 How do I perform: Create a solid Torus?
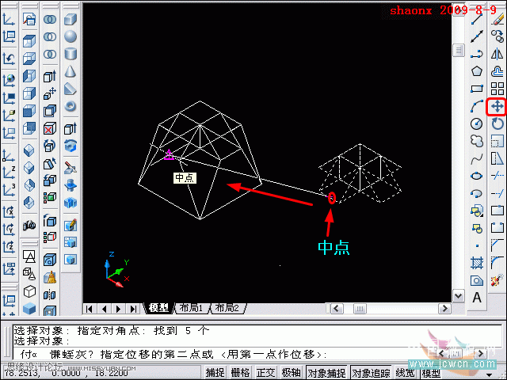point(71,106)
